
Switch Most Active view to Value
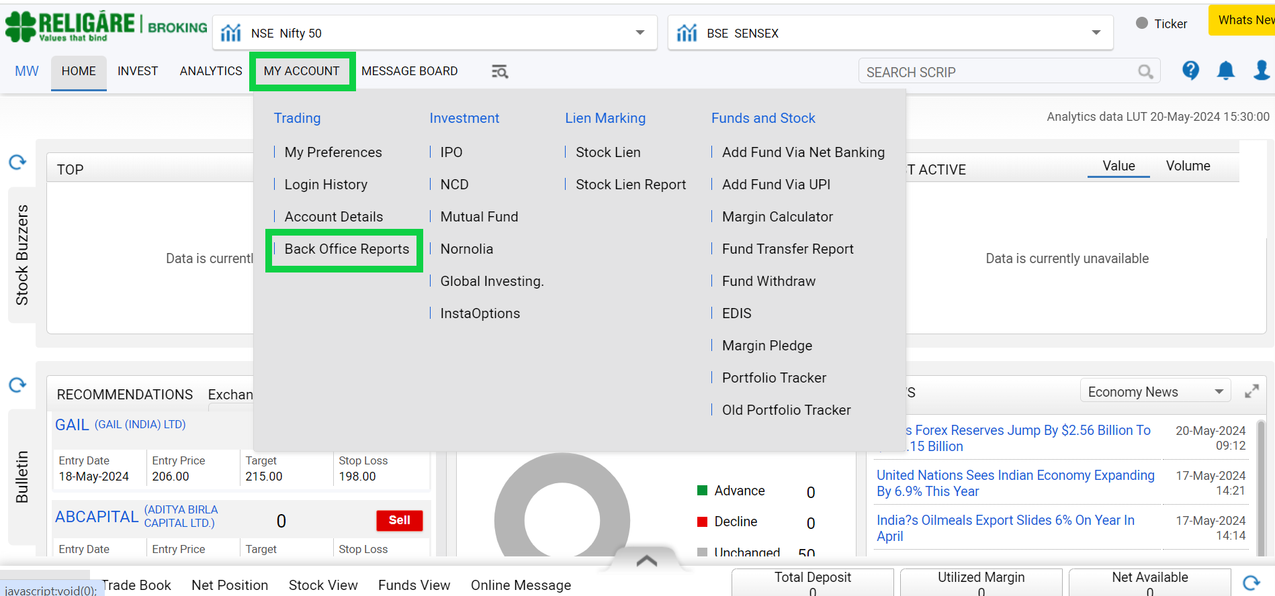pos(1118,166)
